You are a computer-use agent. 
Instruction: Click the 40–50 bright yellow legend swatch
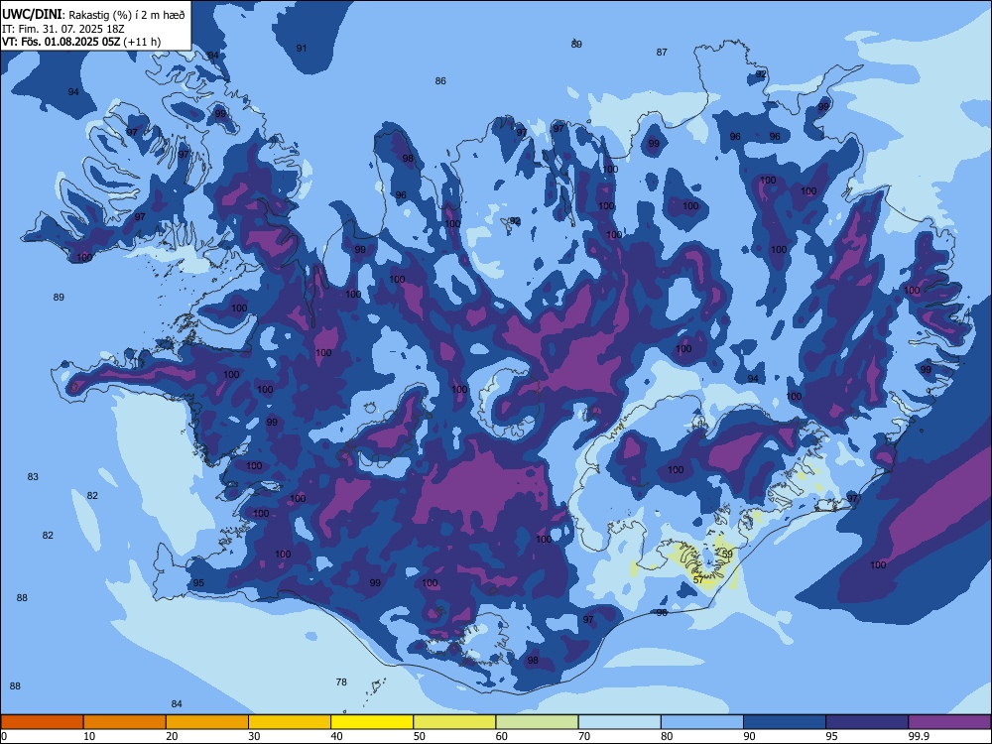click(x=372, y=722)
